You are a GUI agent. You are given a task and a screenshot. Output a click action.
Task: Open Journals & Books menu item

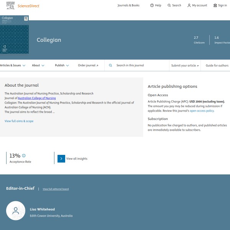(x=128, y=5)
